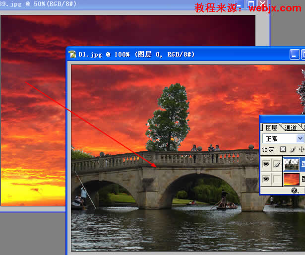Toggle lock transparent pixels checkerboard icon
Screen dimensions: 305x255
(283, 149)
